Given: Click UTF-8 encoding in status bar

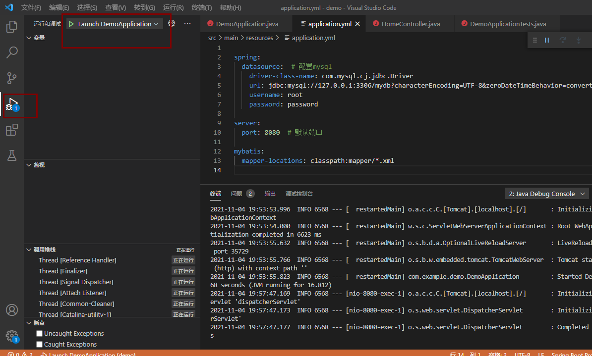Looking at the screenshot, I should coord(522,354).
